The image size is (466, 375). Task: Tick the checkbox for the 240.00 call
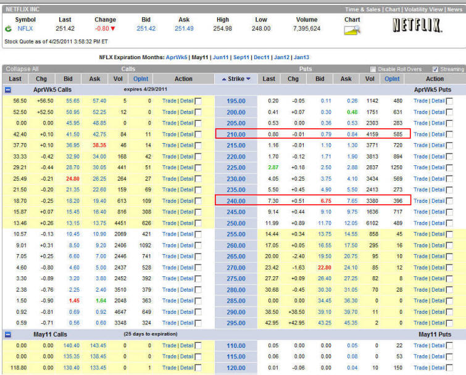[198, 201]
